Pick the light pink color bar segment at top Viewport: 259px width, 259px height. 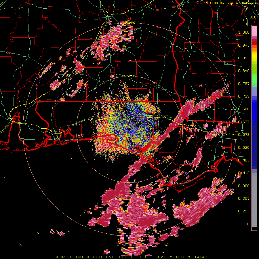[x=254, y=31]
